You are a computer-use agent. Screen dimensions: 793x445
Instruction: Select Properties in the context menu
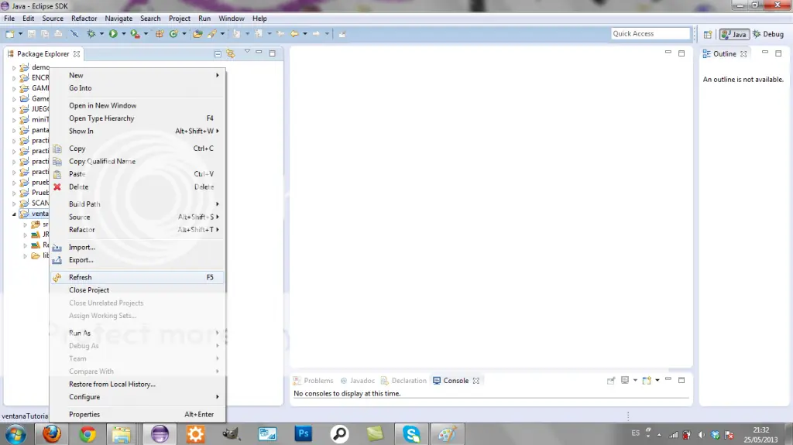[137, 414]
